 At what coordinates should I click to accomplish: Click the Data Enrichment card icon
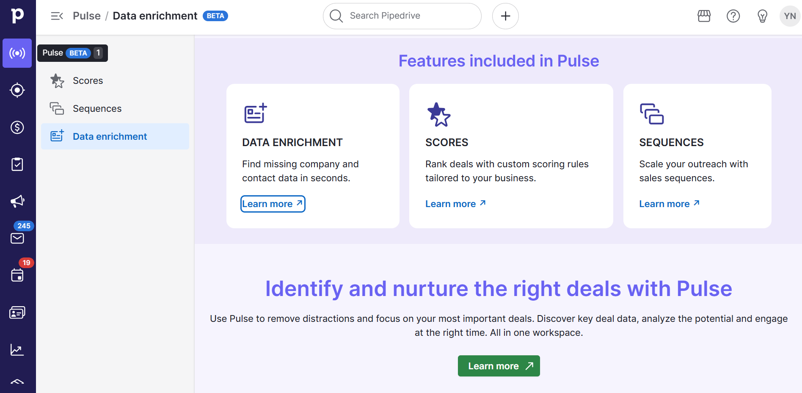[256, 113]
